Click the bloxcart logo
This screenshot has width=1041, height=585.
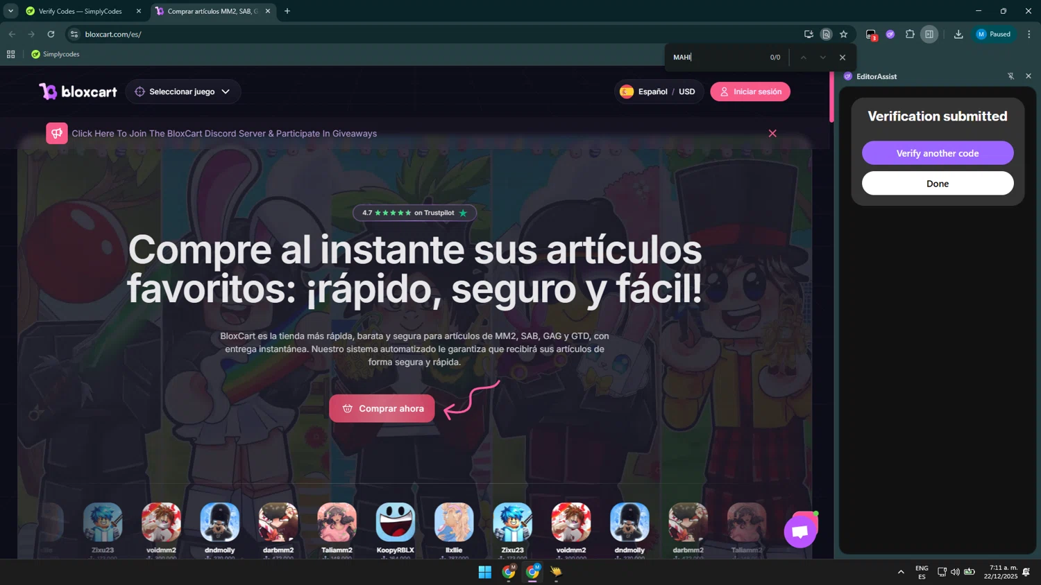78,91
